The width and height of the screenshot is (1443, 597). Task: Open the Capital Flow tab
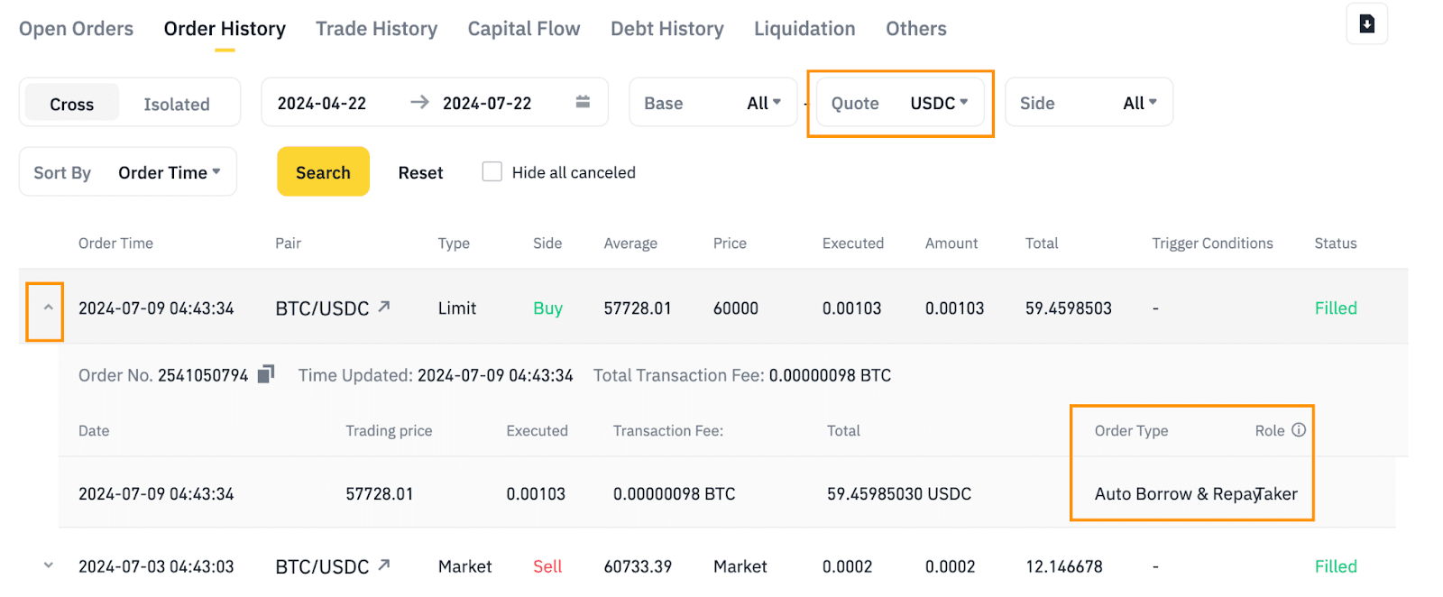(x=524, y=29)
